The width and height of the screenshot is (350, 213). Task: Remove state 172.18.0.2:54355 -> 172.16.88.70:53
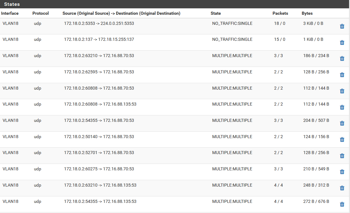342,123
